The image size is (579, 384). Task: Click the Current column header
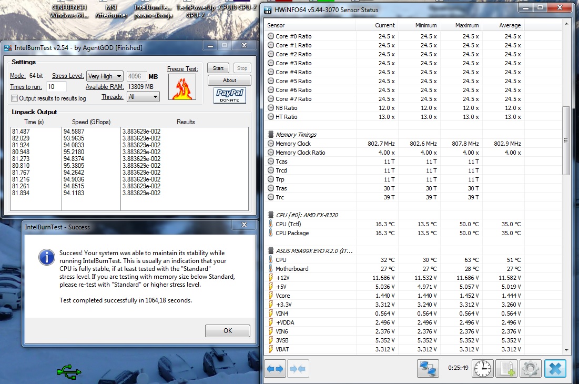(x=377, y=25)
